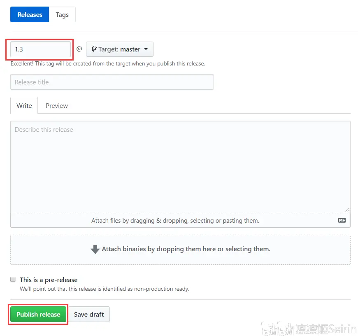The width and height of the screenshot is (358, 336).
Task: Open the Target: master branch dropdown
Action: pos(119,49)
